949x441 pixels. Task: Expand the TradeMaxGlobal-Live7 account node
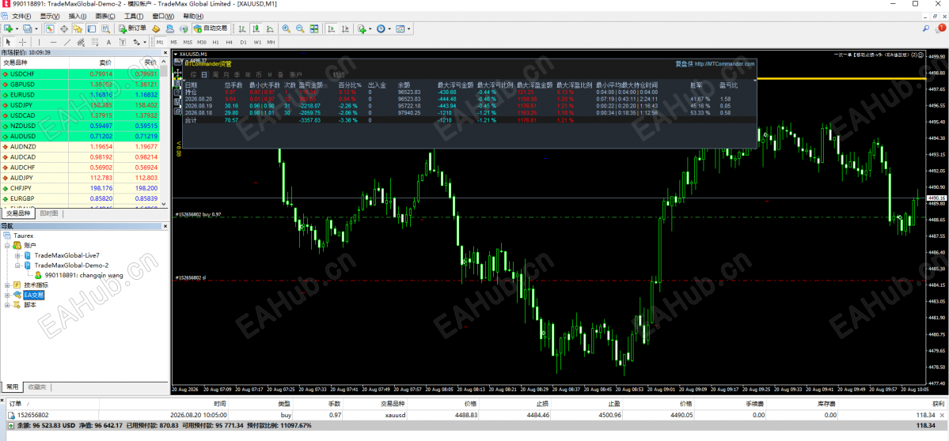click(x=17, y=256)
